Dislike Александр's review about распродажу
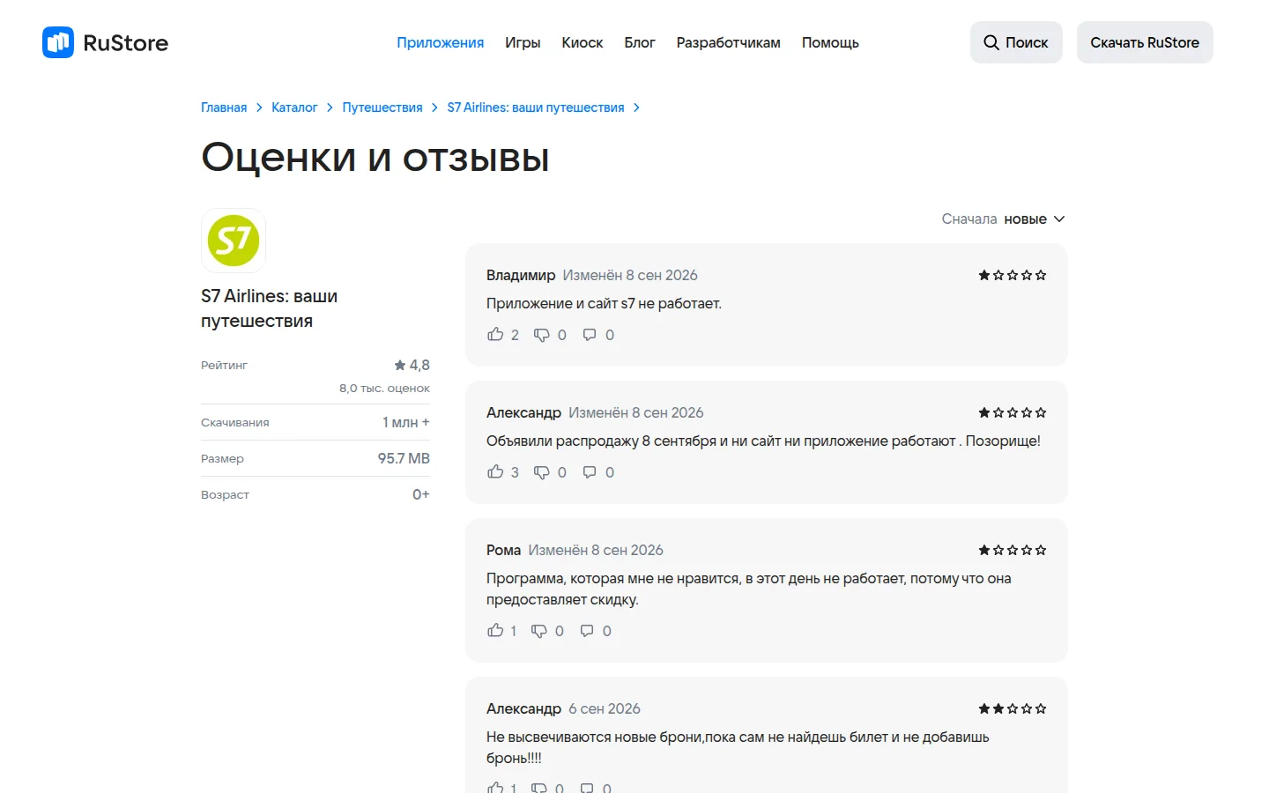Screen dimensions: 1269x793 pyautogui.click(x=542, y=472)
